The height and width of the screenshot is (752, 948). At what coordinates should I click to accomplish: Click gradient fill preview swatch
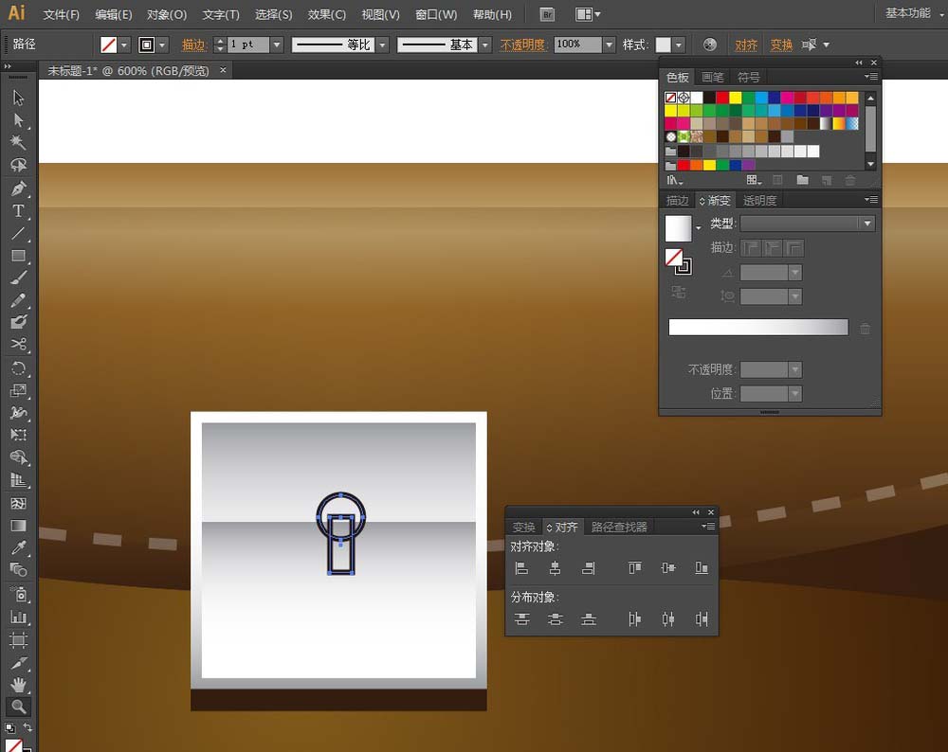[x=678, y=229]
